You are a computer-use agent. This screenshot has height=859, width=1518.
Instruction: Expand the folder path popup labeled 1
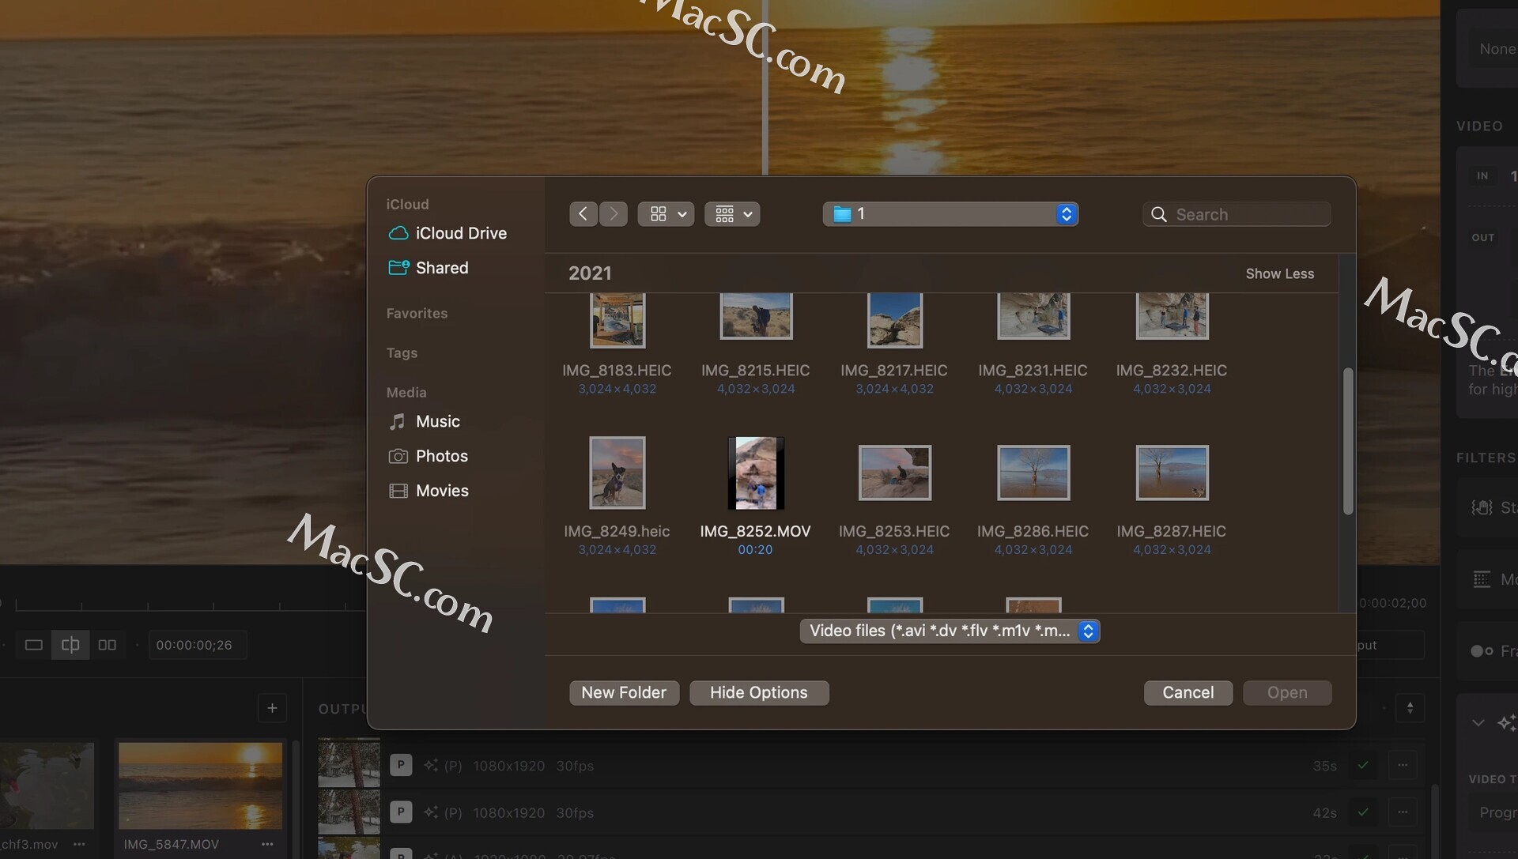(x=950, y=214)
